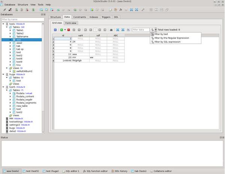The height and width of the screenshot is (174, 225).
Task: Expand the ftsdata_content table node
Action: tap(10, 97)
